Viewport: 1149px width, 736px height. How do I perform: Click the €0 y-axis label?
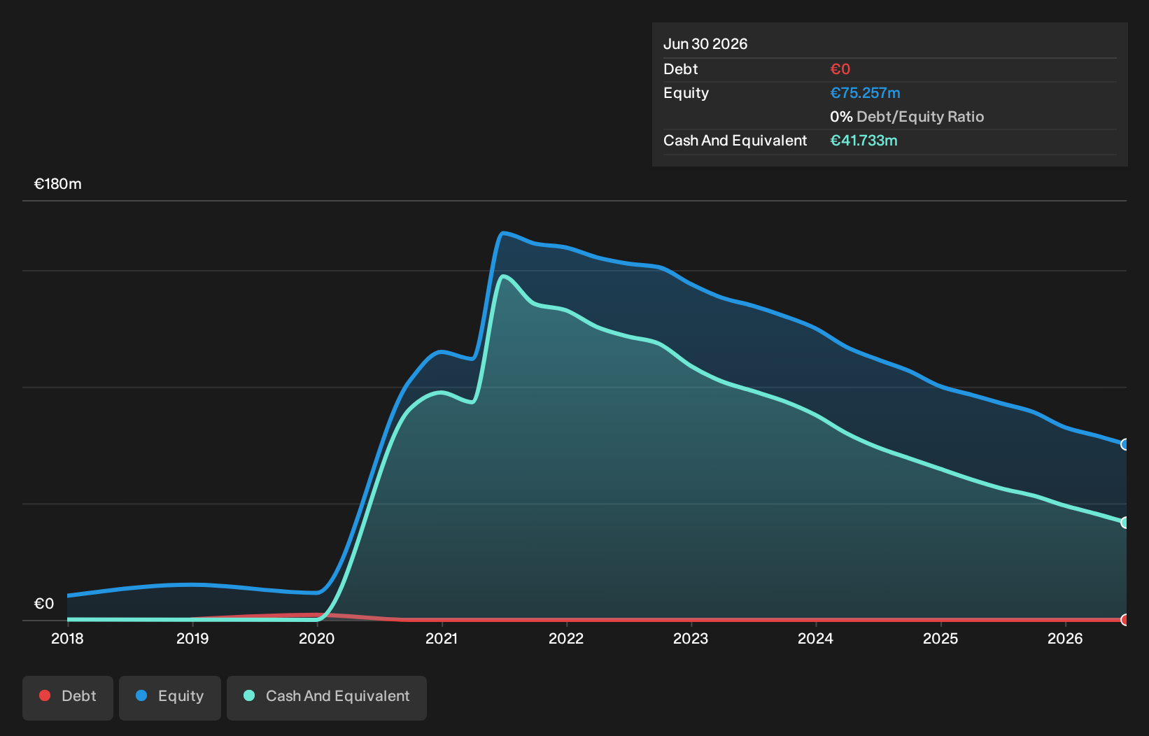point(44,604)
